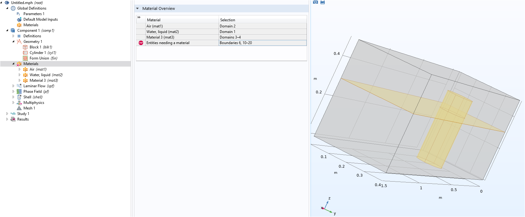525x217 pixels.
Task: Click the double-arrow table column toggle
Action: point(139,17)
